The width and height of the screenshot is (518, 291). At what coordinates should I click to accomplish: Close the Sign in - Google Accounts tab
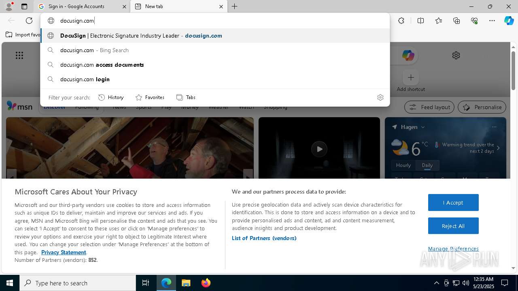124,6
